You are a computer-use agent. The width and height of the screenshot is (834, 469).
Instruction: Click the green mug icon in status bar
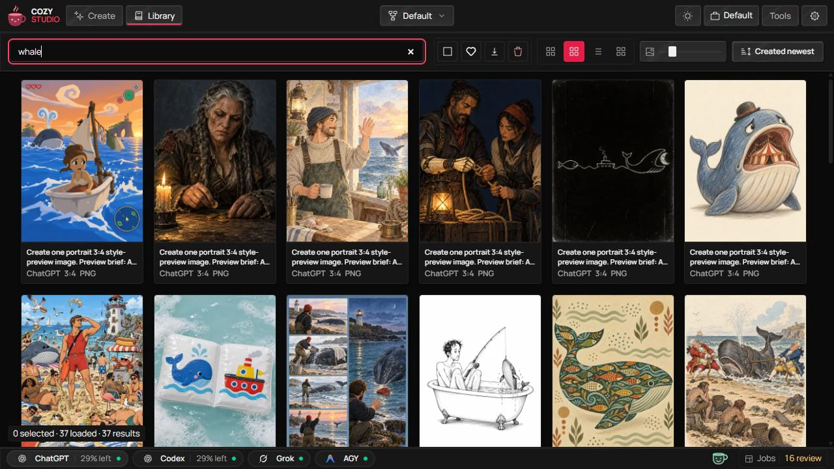719,459
